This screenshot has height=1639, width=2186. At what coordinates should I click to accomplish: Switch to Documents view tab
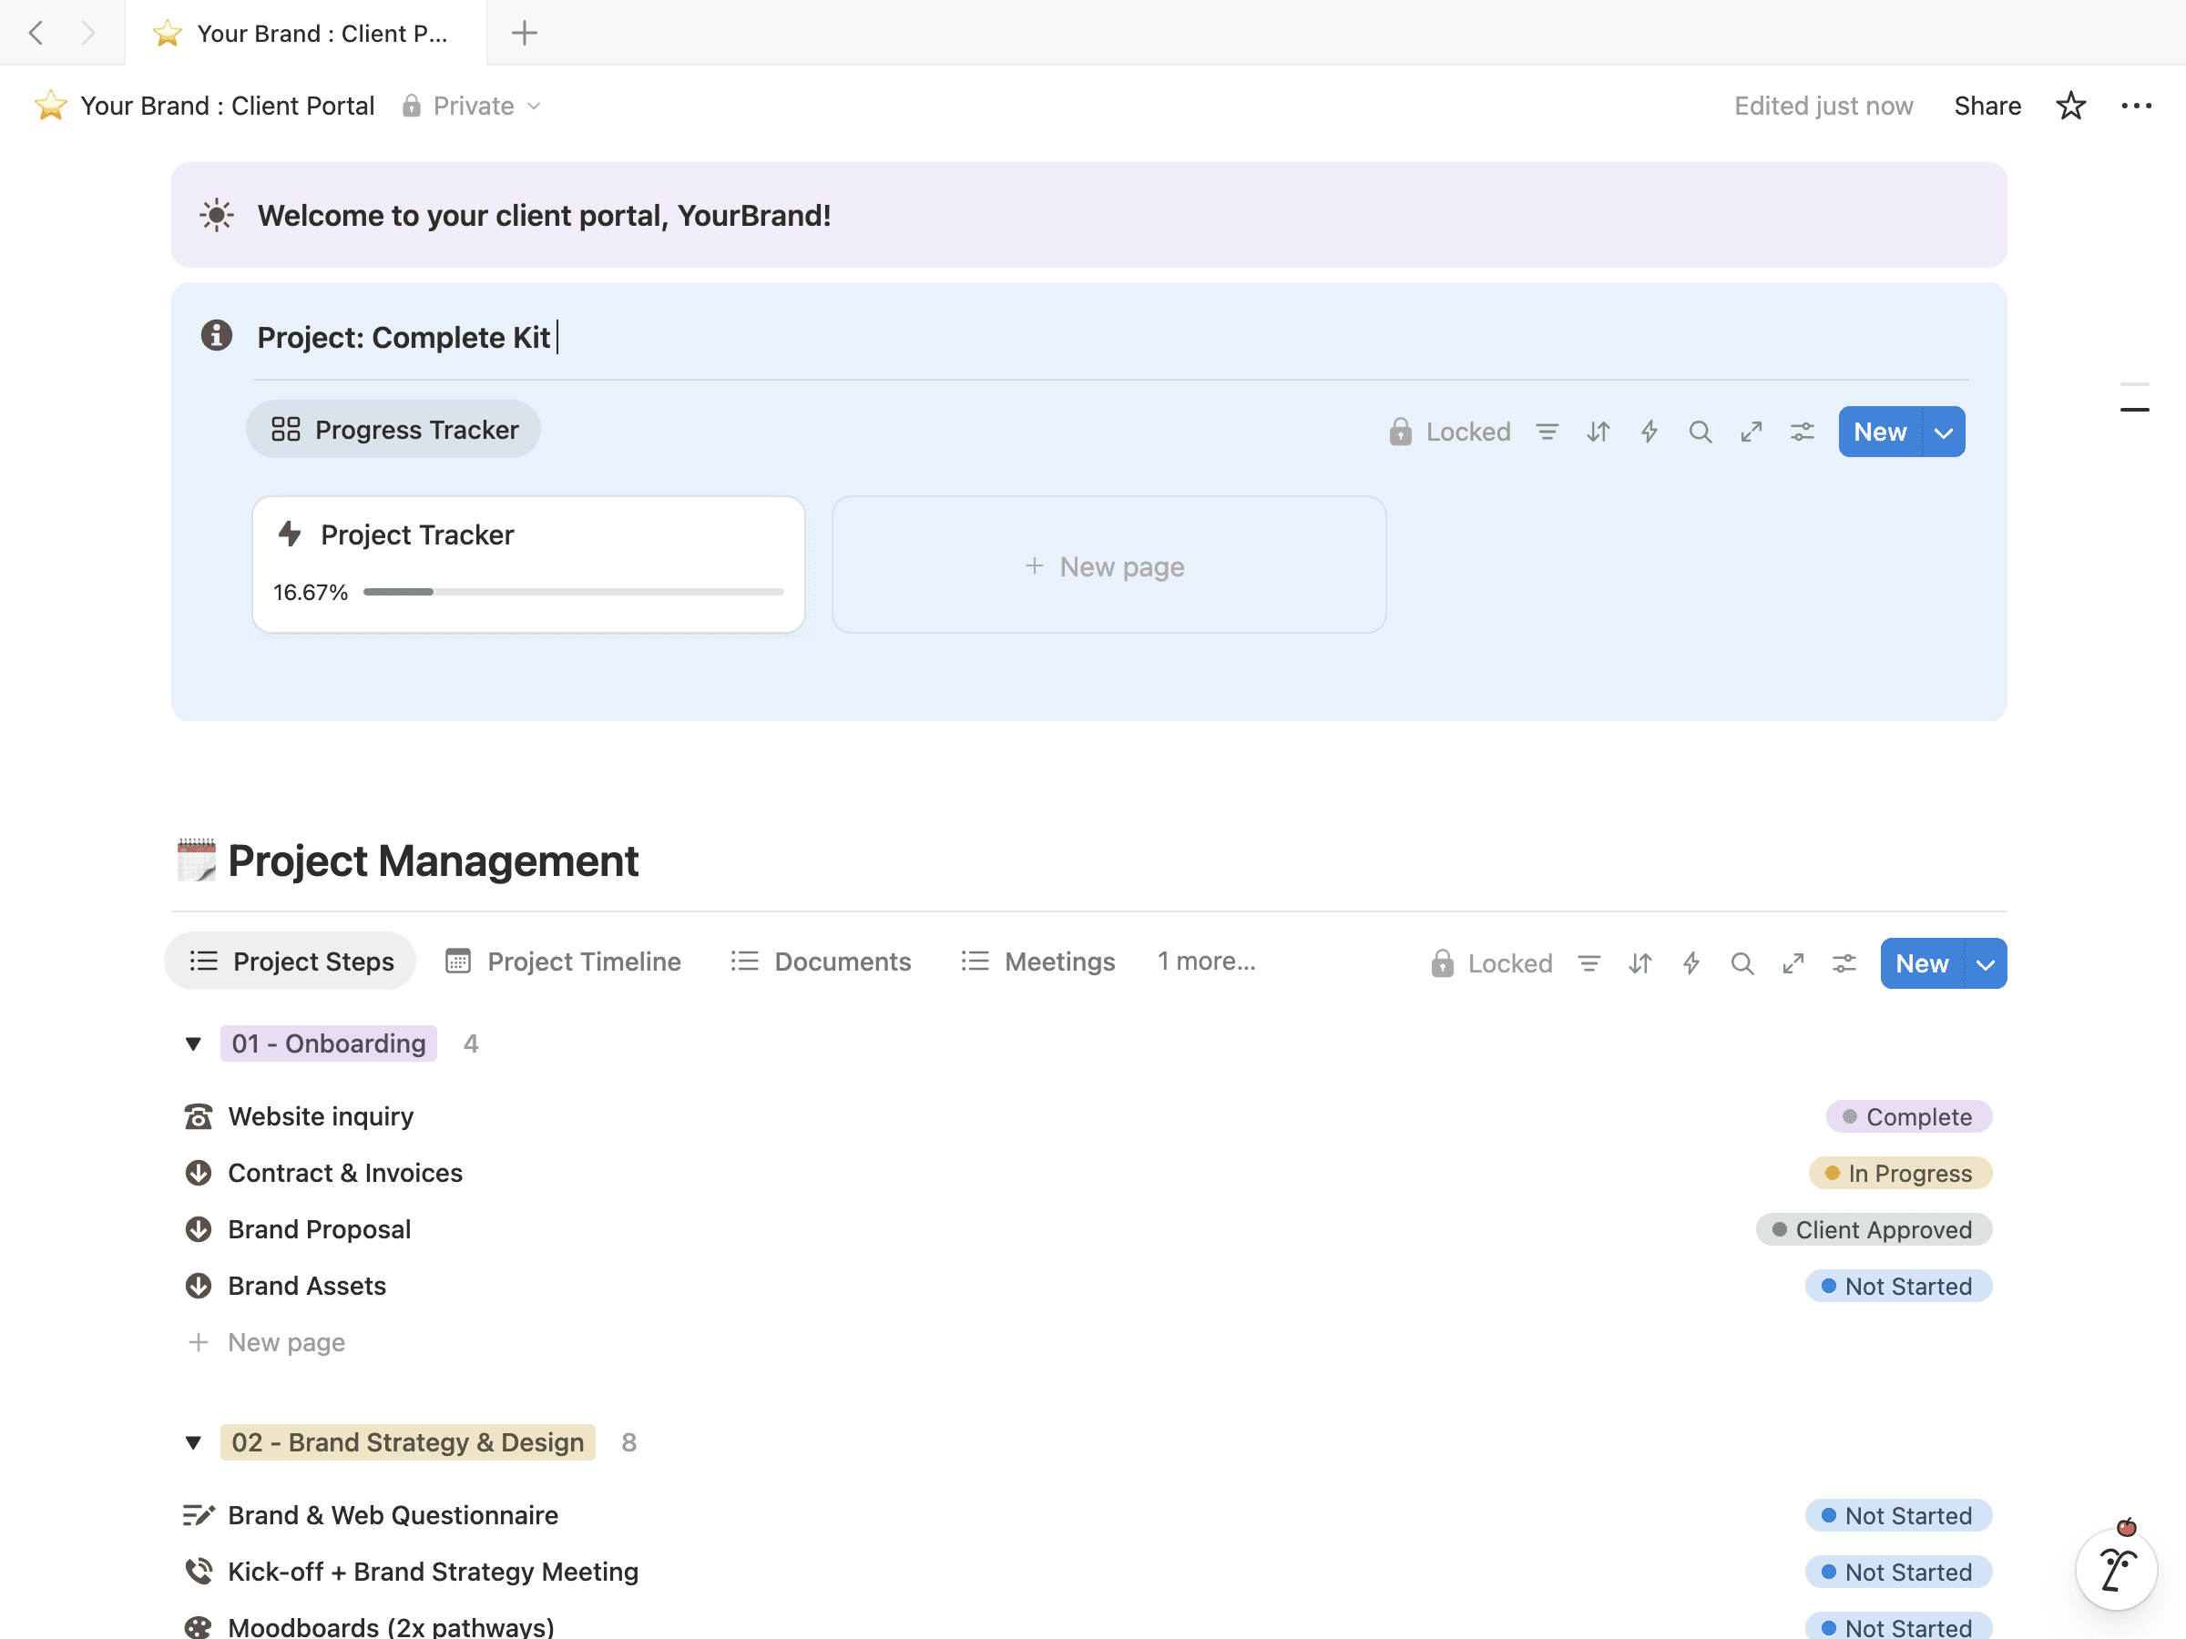coord(822,962)
